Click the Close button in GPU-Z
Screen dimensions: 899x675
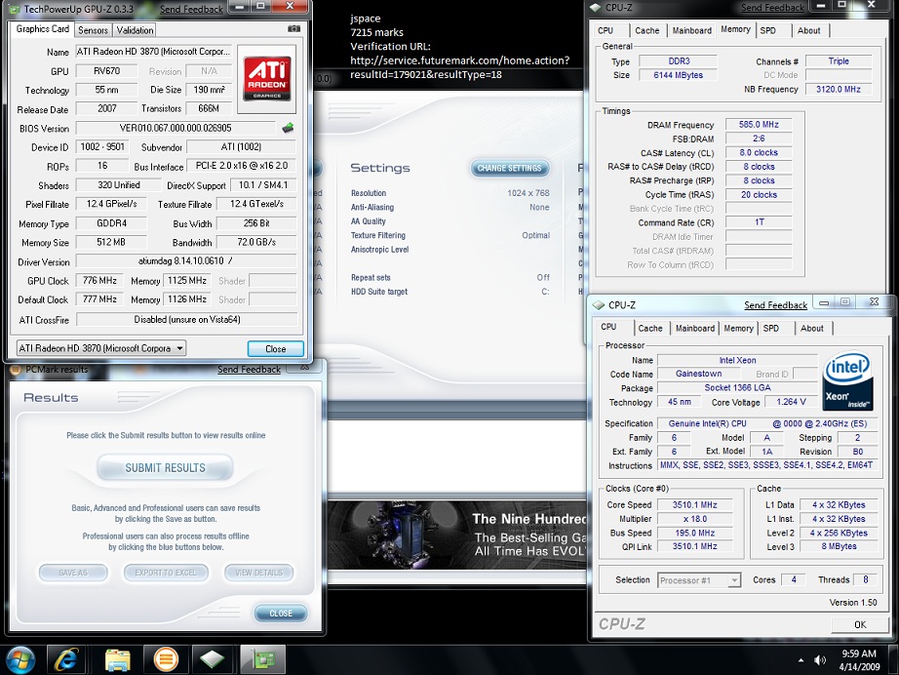[x=275, y=348]
